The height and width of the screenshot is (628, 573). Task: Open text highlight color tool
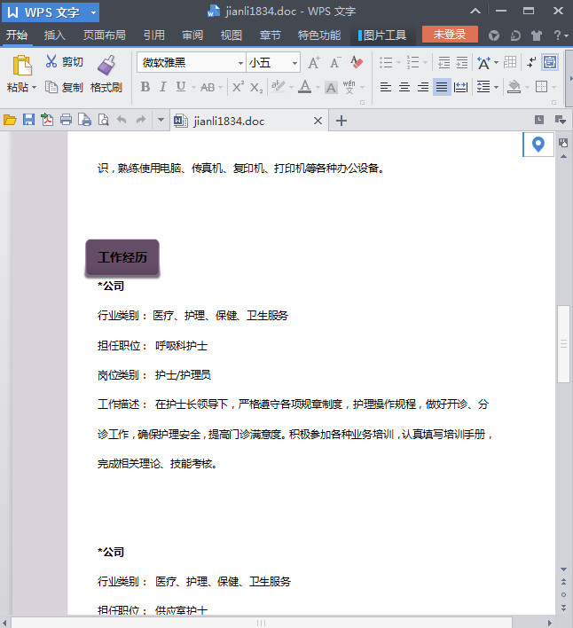pos(278,87)
